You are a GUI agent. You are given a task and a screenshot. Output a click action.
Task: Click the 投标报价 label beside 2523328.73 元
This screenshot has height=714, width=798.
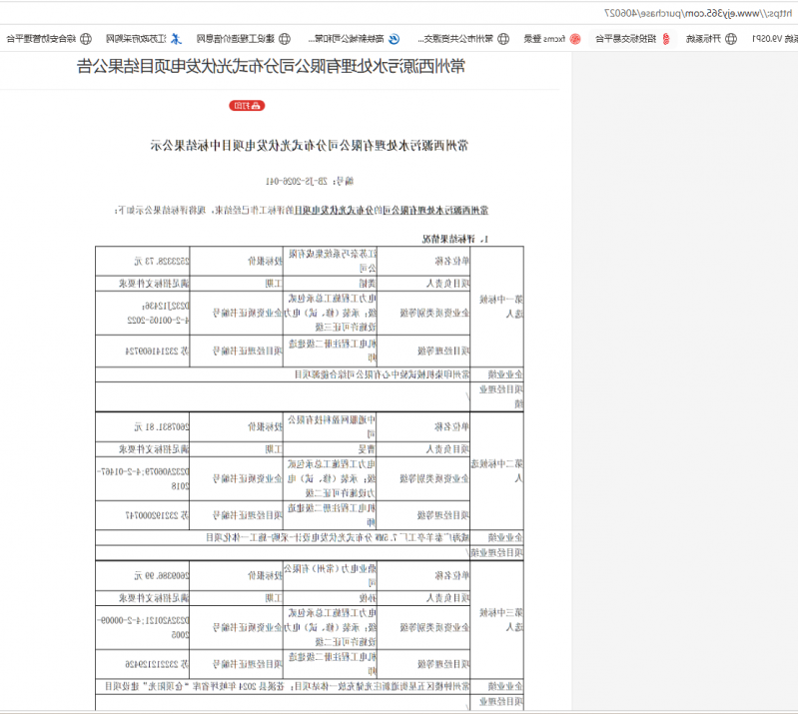pyautogui.click(x=265, y=261)
